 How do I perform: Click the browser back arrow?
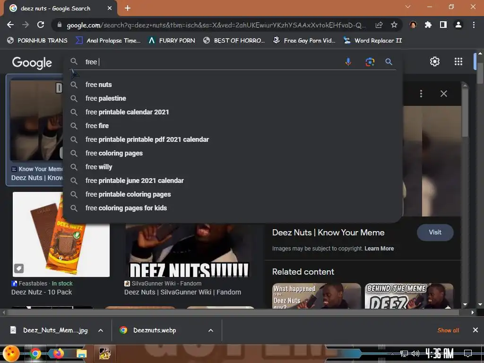click(10, 25)
